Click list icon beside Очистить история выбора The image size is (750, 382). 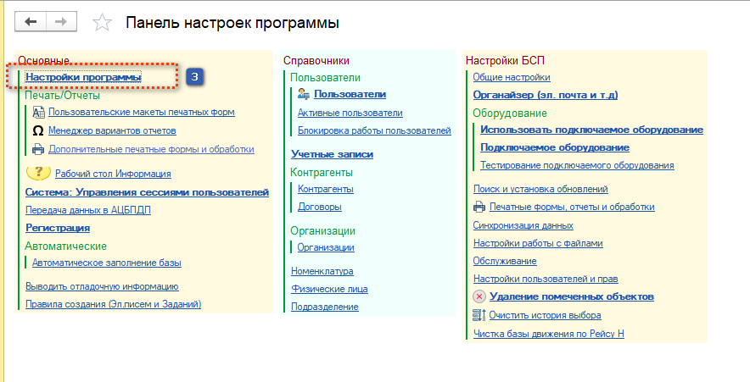(x=479, y=315)
